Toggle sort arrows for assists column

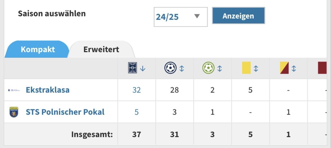coord(220,68)
